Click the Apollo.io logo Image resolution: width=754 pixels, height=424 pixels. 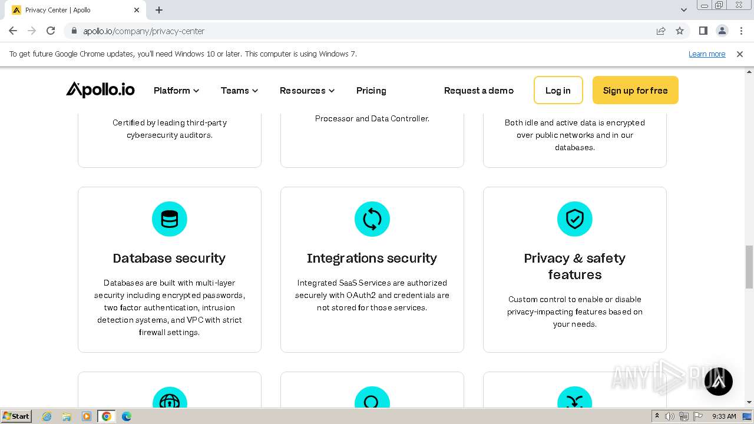100,90
